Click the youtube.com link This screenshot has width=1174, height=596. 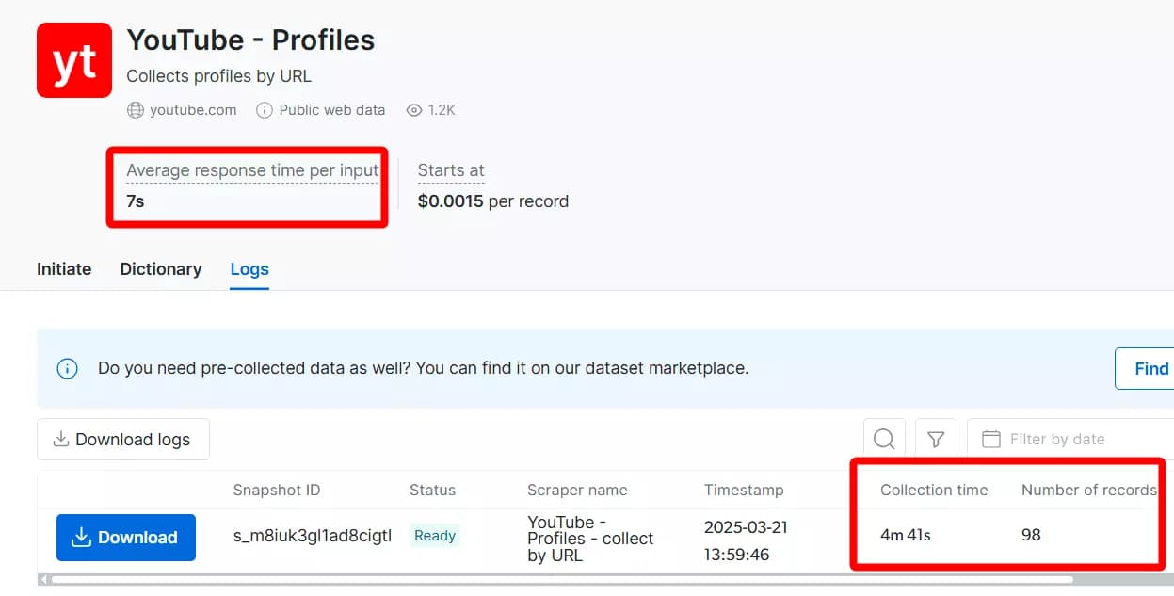pos(193,110)
